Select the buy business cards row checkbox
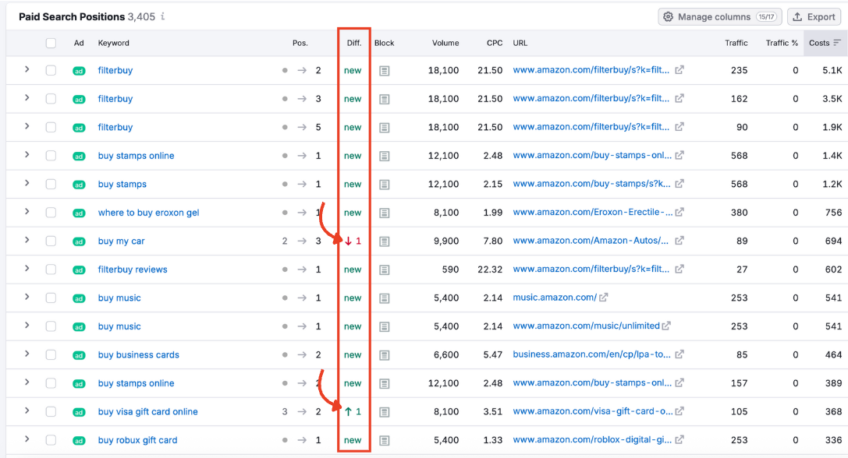 (51, 354)
